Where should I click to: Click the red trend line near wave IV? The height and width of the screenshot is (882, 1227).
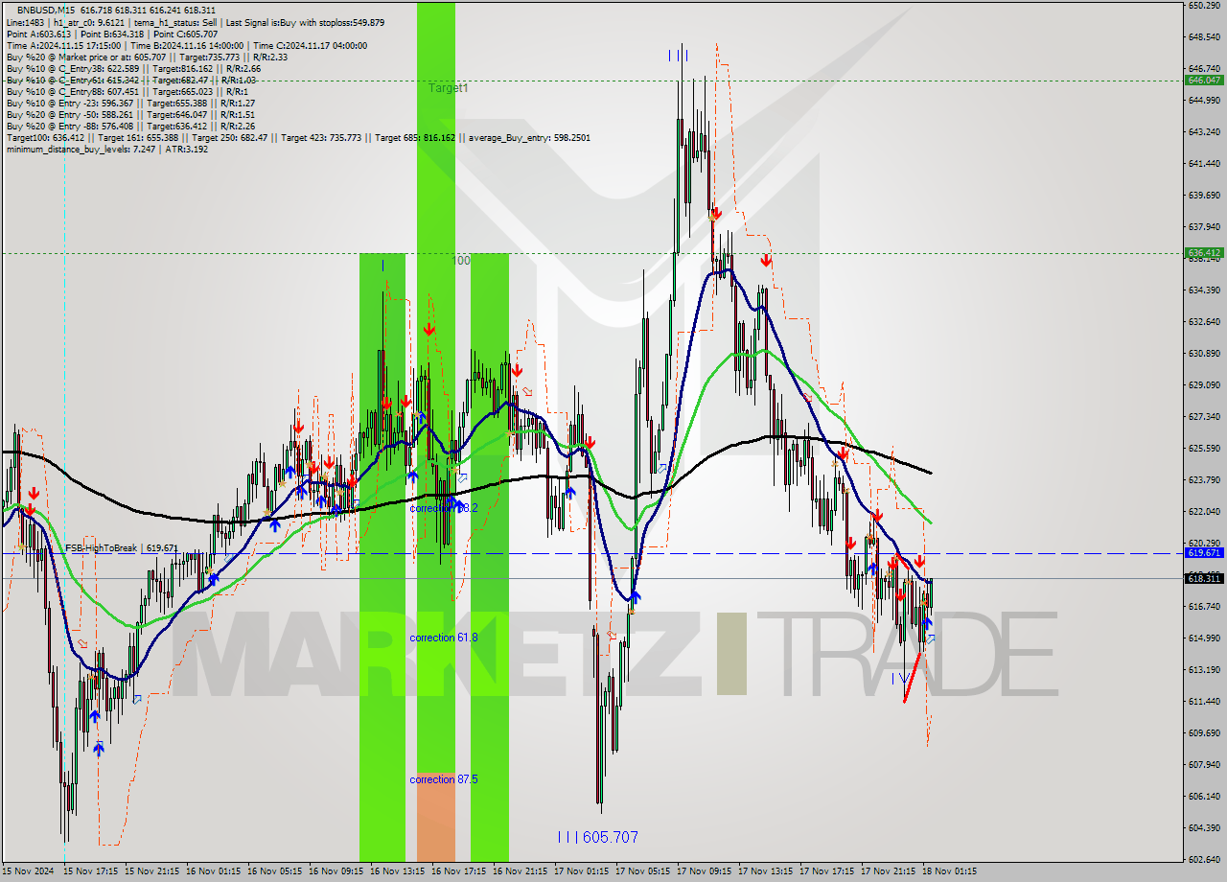coord(913,677)
